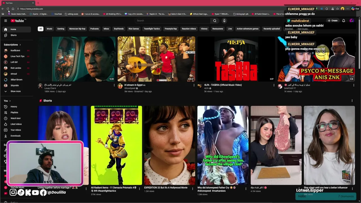Open the account avatar menu
The image size is (361, 203).
pos(351,21)
